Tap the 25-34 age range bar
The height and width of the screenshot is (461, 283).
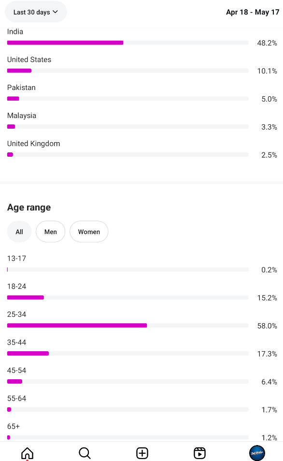(127, 325)
